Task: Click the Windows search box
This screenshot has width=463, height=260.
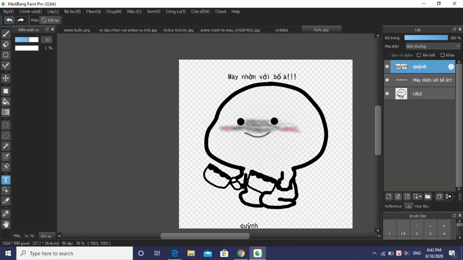Action: 75,253
